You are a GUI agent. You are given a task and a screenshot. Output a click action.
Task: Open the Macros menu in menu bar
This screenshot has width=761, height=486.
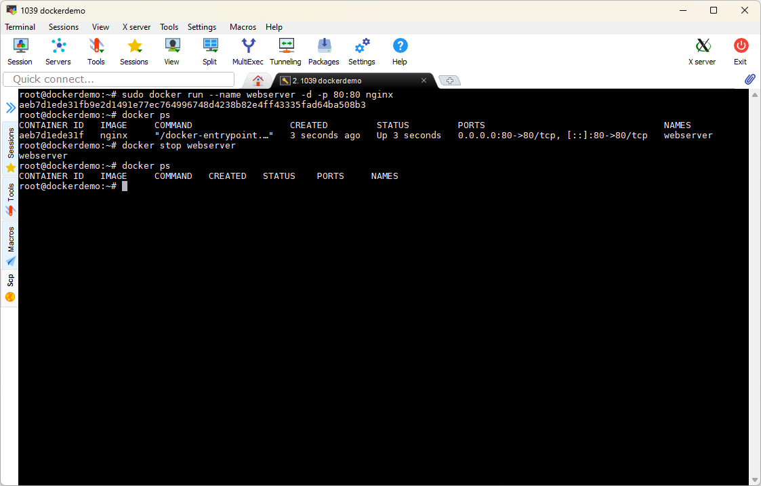coord(243,27)
